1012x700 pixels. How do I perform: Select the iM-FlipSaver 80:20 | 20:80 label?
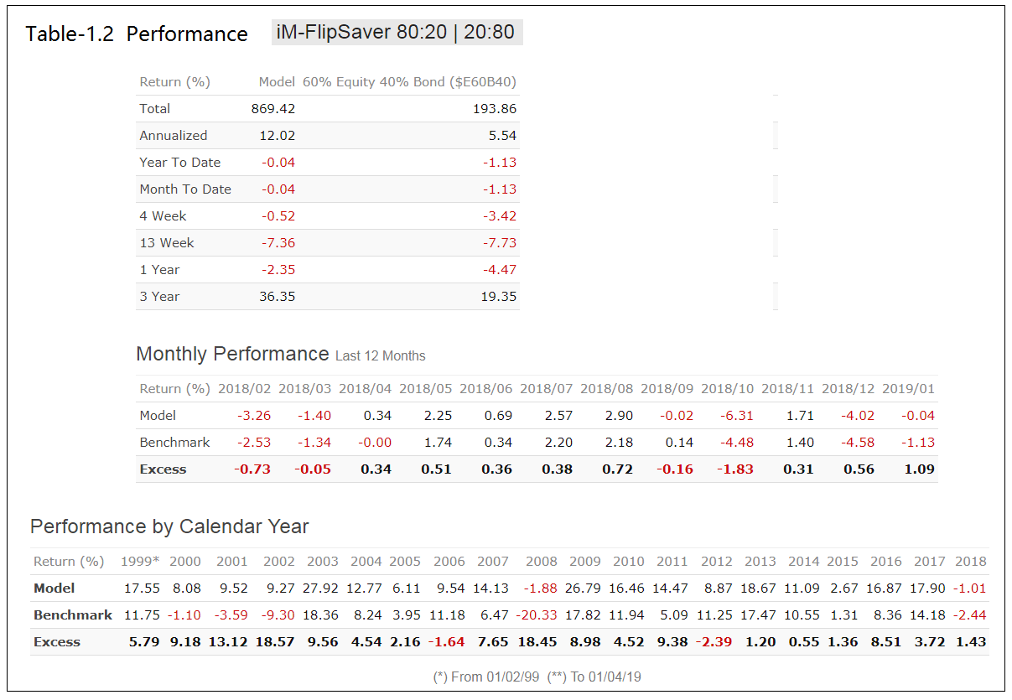point(397,33)
